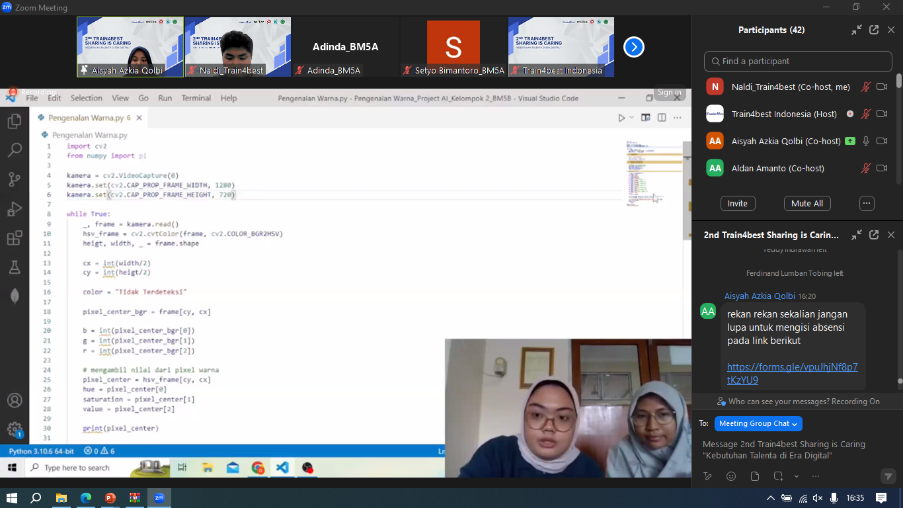Run the Python file with the play button
The width and height of the screenshot is (903, 508).
620,117
